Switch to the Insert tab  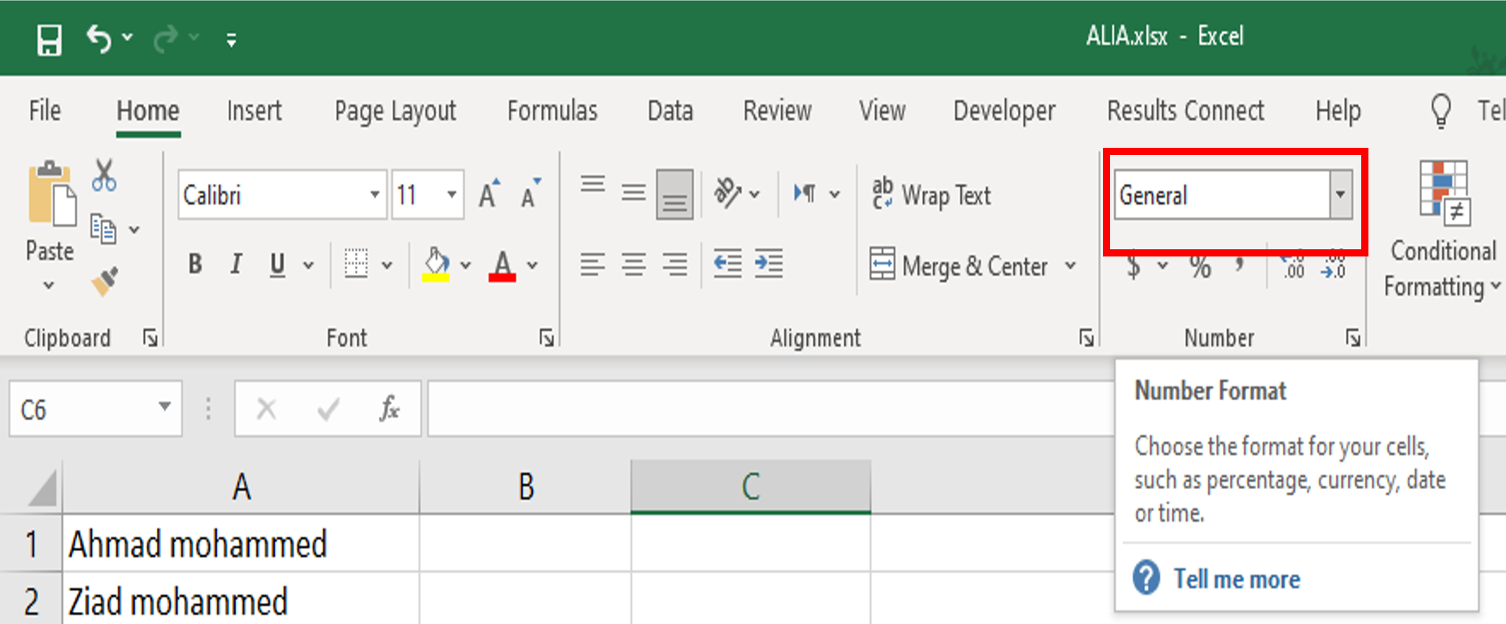click(x=254, y=110)
